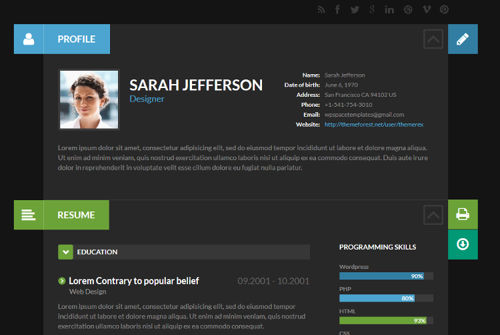Image resolution: width=500 pixels, height=335 pixels.
Task: Click the date range 09.2001 - 10.2001
Action: pyautogui.click(x=273, y=281)
